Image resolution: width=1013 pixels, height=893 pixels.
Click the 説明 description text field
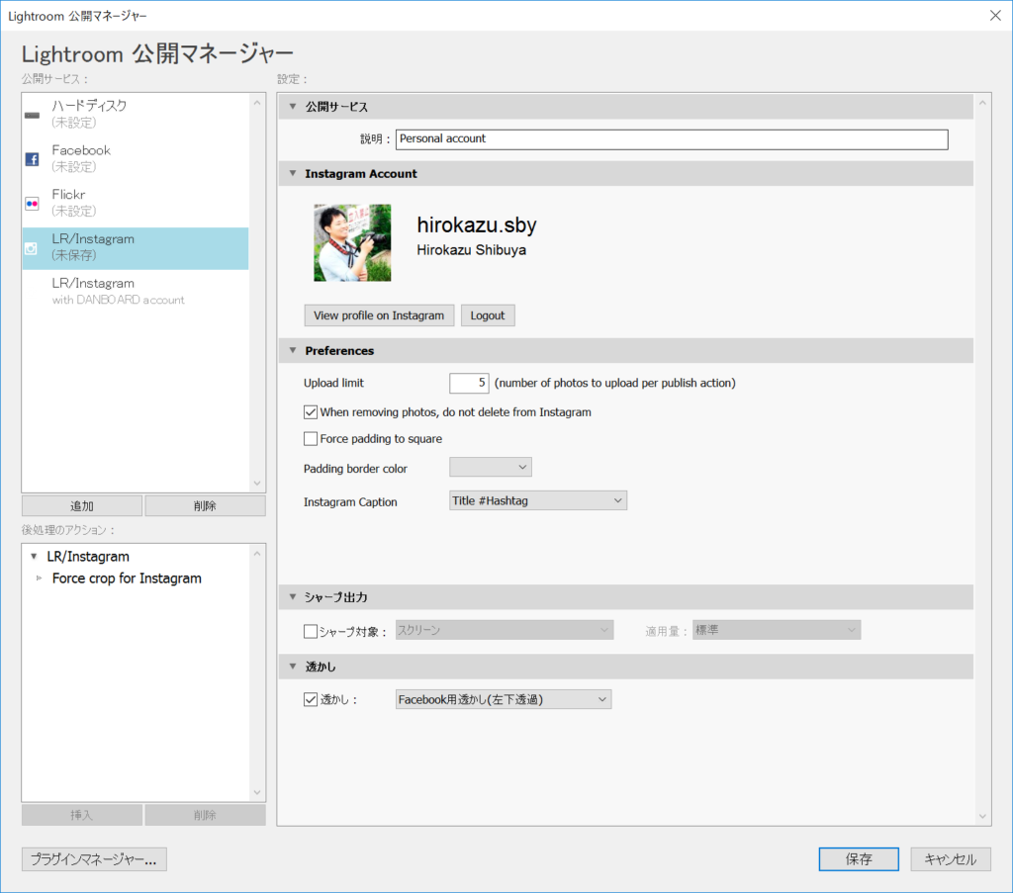click(672, 139)
